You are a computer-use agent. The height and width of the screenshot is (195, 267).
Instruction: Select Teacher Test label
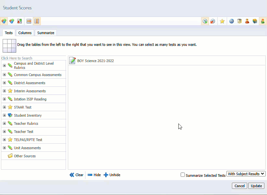point(23,132)
